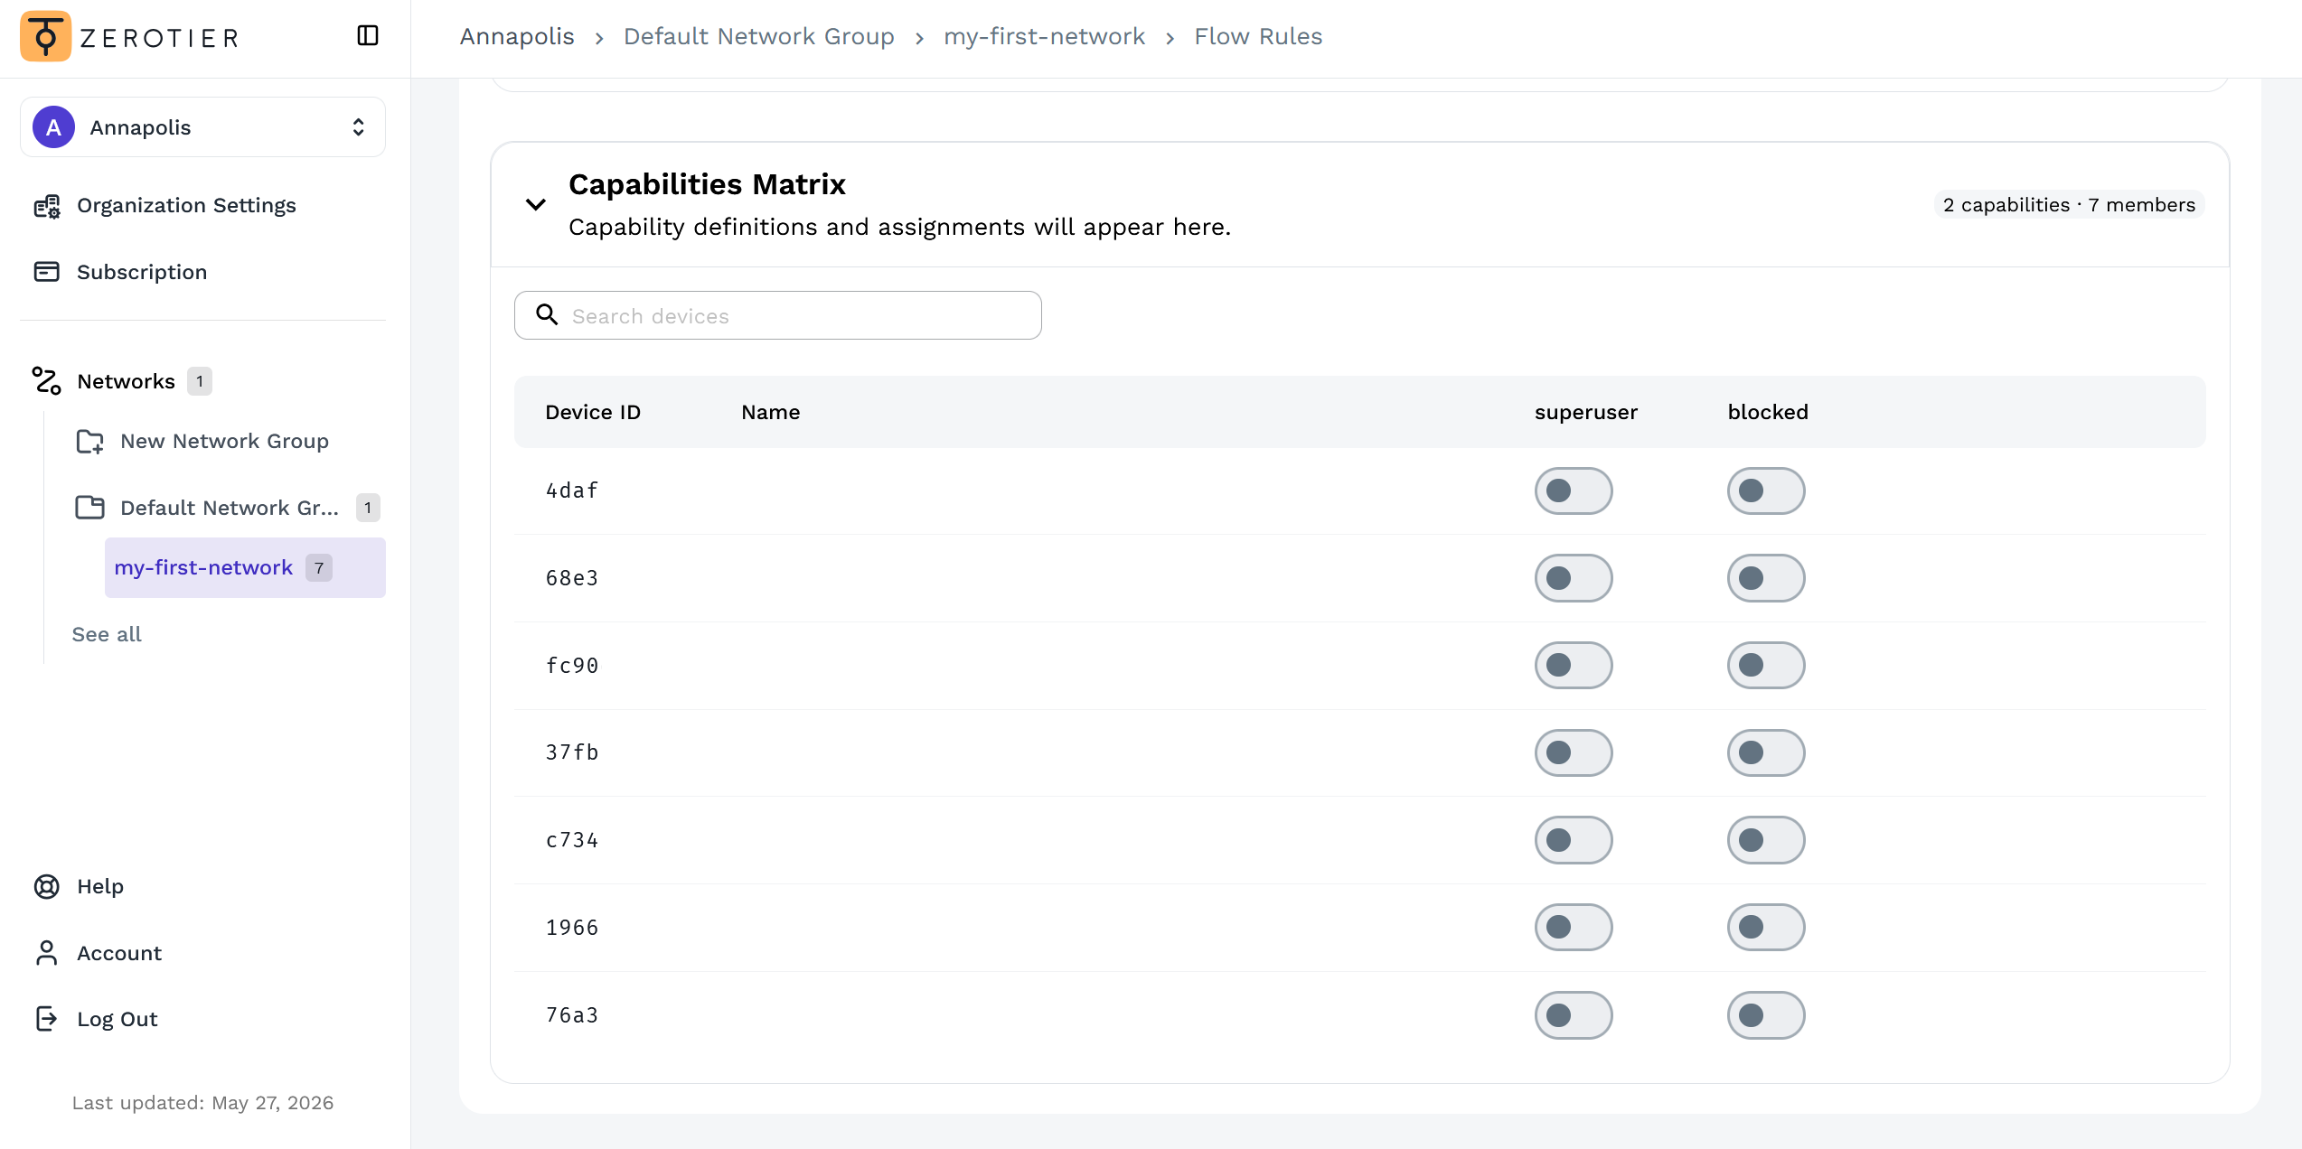Click the Annapolis avatar icon
The width and height of the screenshot is (2302, 1149).
point(54,127)
